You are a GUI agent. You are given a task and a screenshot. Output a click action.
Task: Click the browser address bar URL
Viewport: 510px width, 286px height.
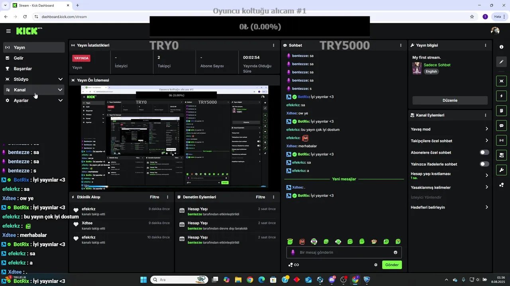(64, 17)
